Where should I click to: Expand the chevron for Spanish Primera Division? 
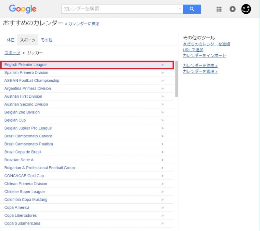click(162, 73)
